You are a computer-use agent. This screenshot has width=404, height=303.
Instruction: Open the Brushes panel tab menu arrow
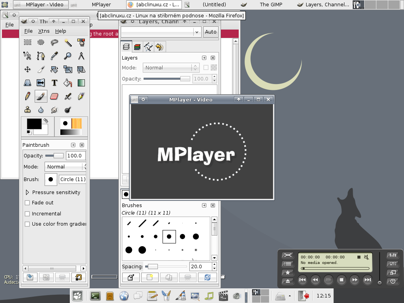[204, 205]
